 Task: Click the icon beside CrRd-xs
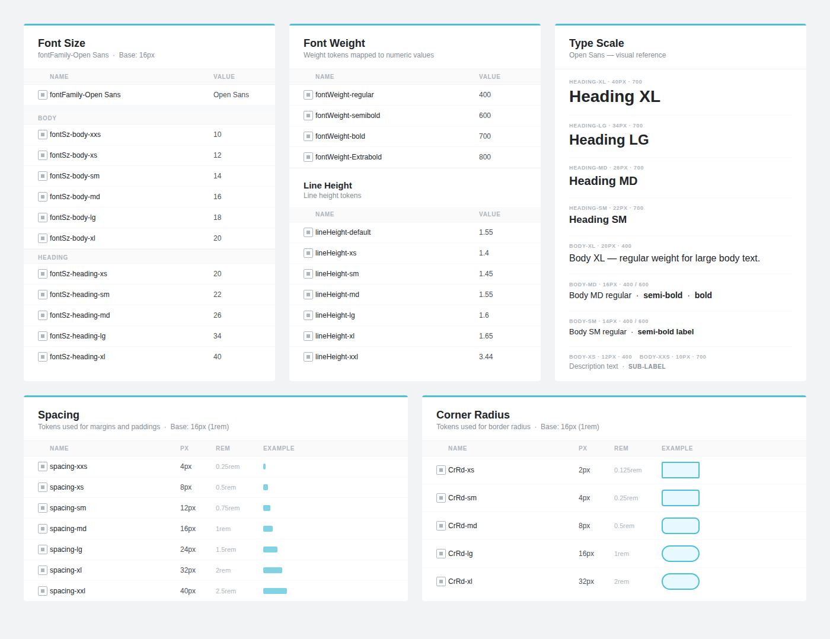click(441, 470)
